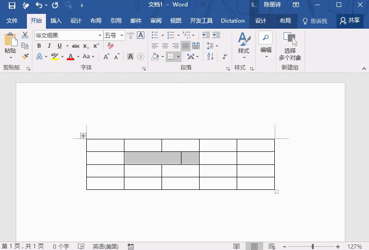Click the Undo arrow icon
The width and height of the screenshot is (369, 250).
point(39,5)
